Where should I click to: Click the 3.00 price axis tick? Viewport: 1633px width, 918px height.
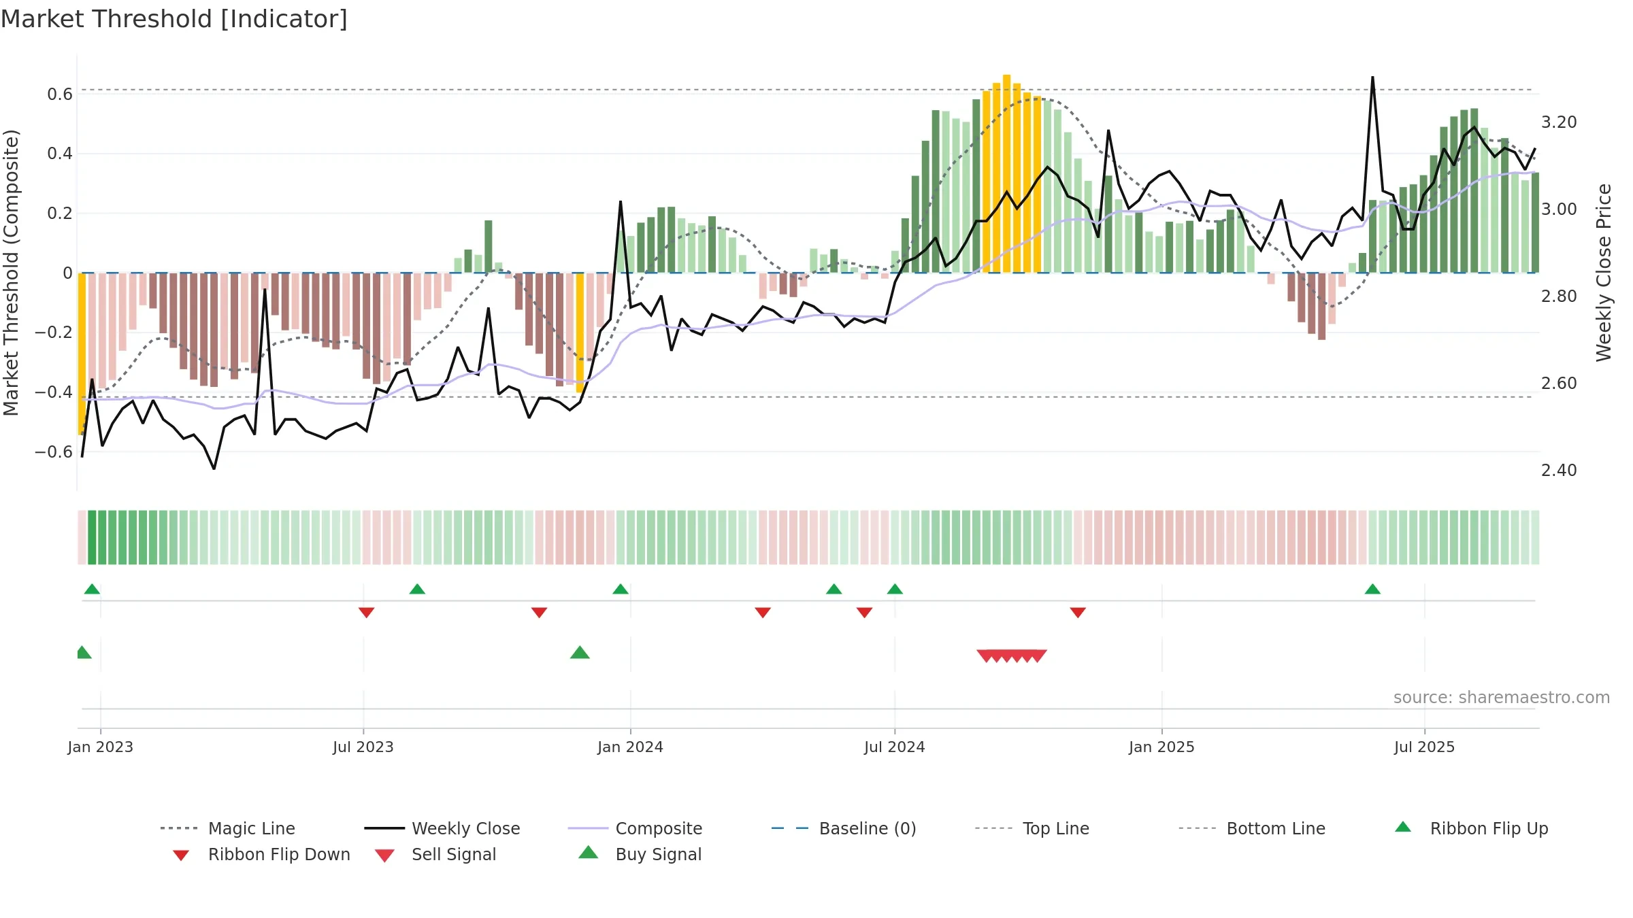(1559, 209)
